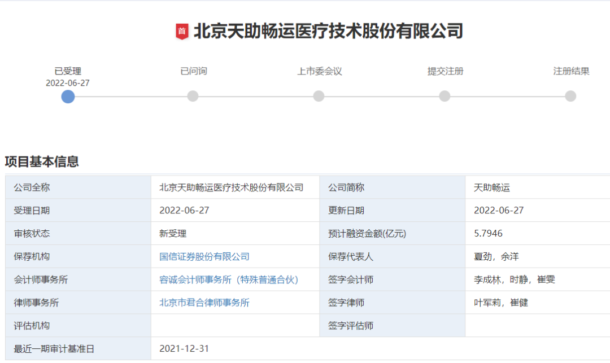Click the 最近一期审计基准日 label cell

(x=78, y=349)
